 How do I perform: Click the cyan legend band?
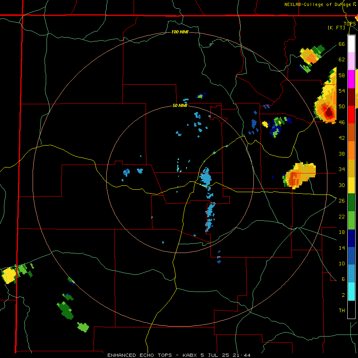[x=351, y=292]
